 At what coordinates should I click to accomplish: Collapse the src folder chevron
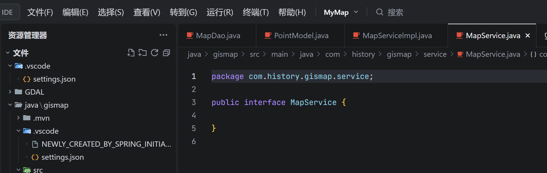click(x=18, y=170)
